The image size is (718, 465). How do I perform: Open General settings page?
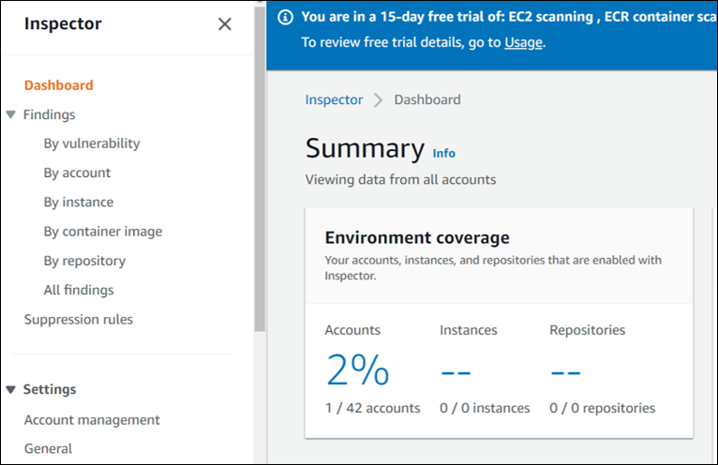pos(49,449)
